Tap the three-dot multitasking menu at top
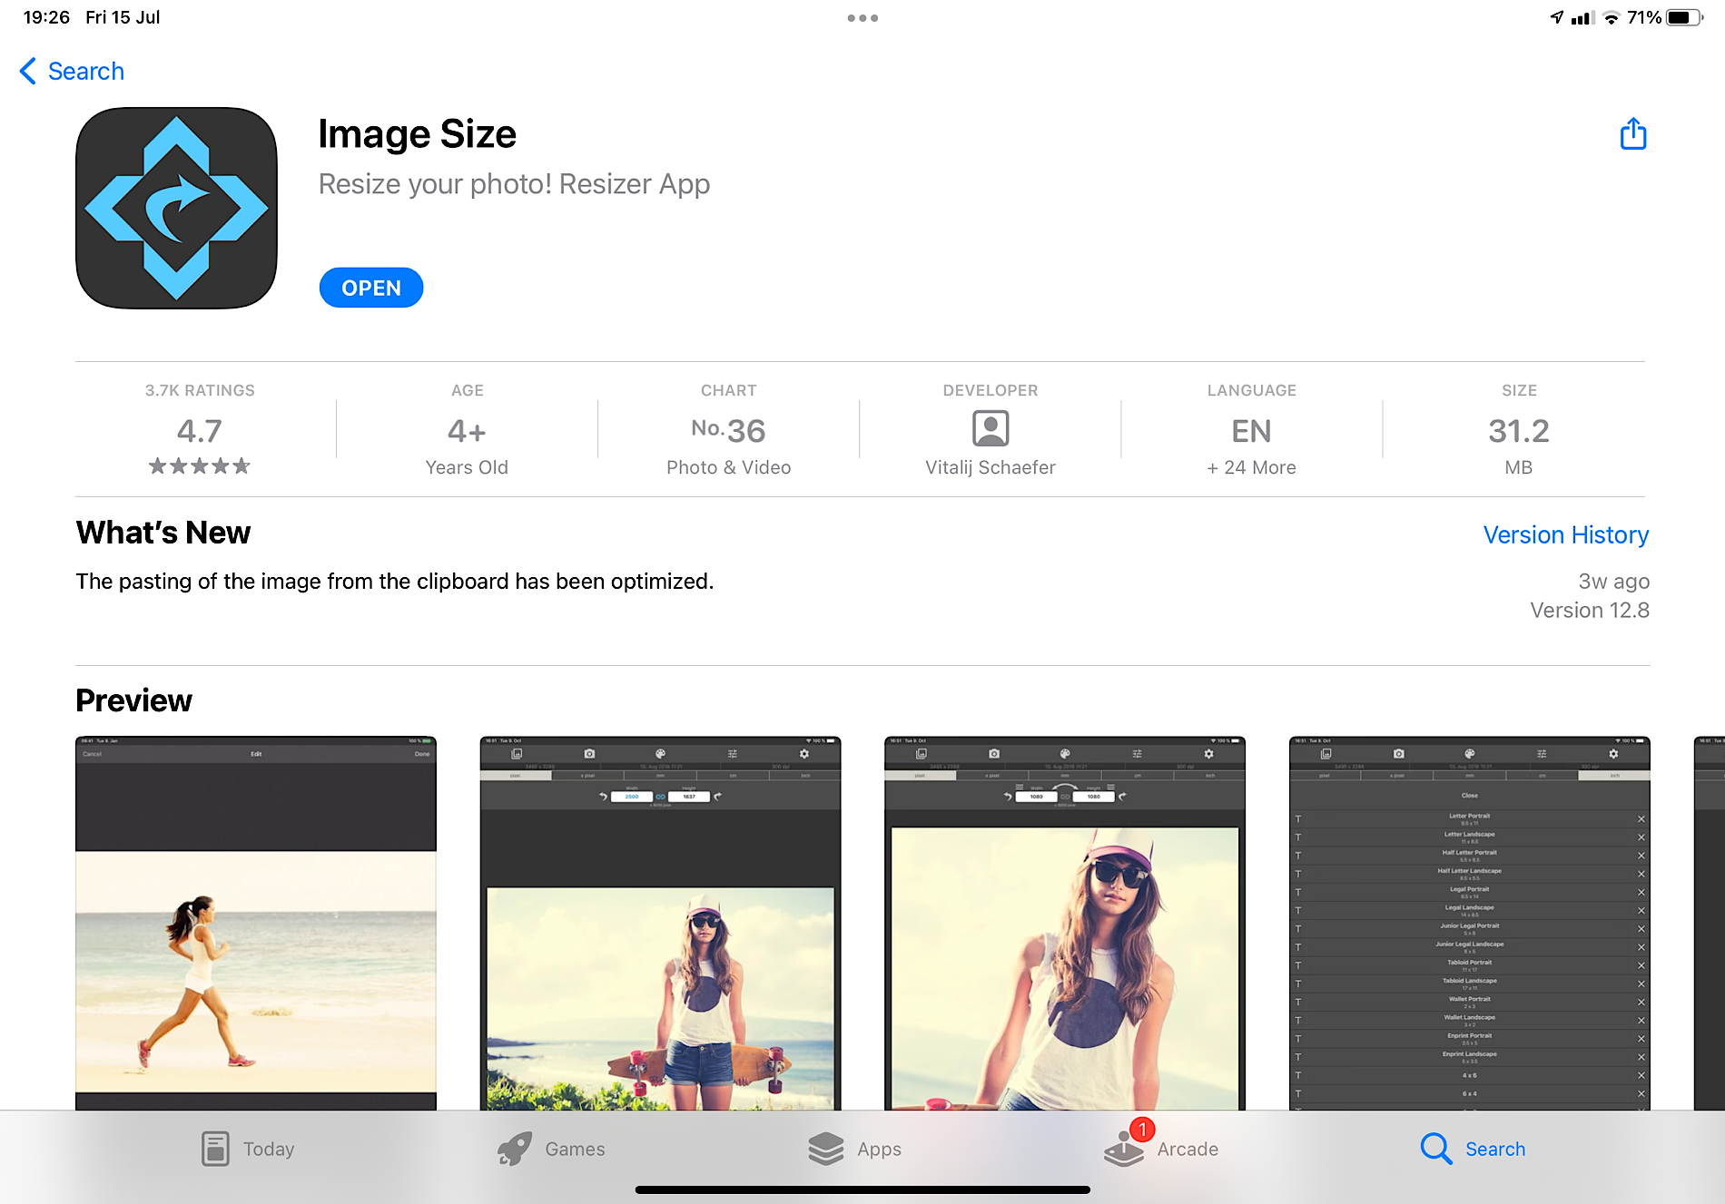The image size is (1725, 1204). pyautogui.click(x=862, y=18)
